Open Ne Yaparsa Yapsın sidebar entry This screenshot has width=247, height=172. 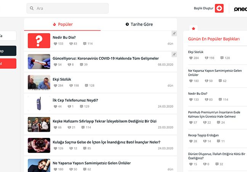[x=215, y=73]
